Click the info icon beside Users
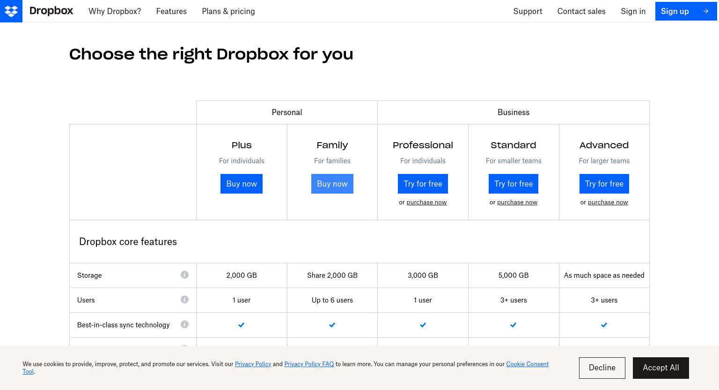This screenshot has width=719, height=390. [x=185, y=300]
